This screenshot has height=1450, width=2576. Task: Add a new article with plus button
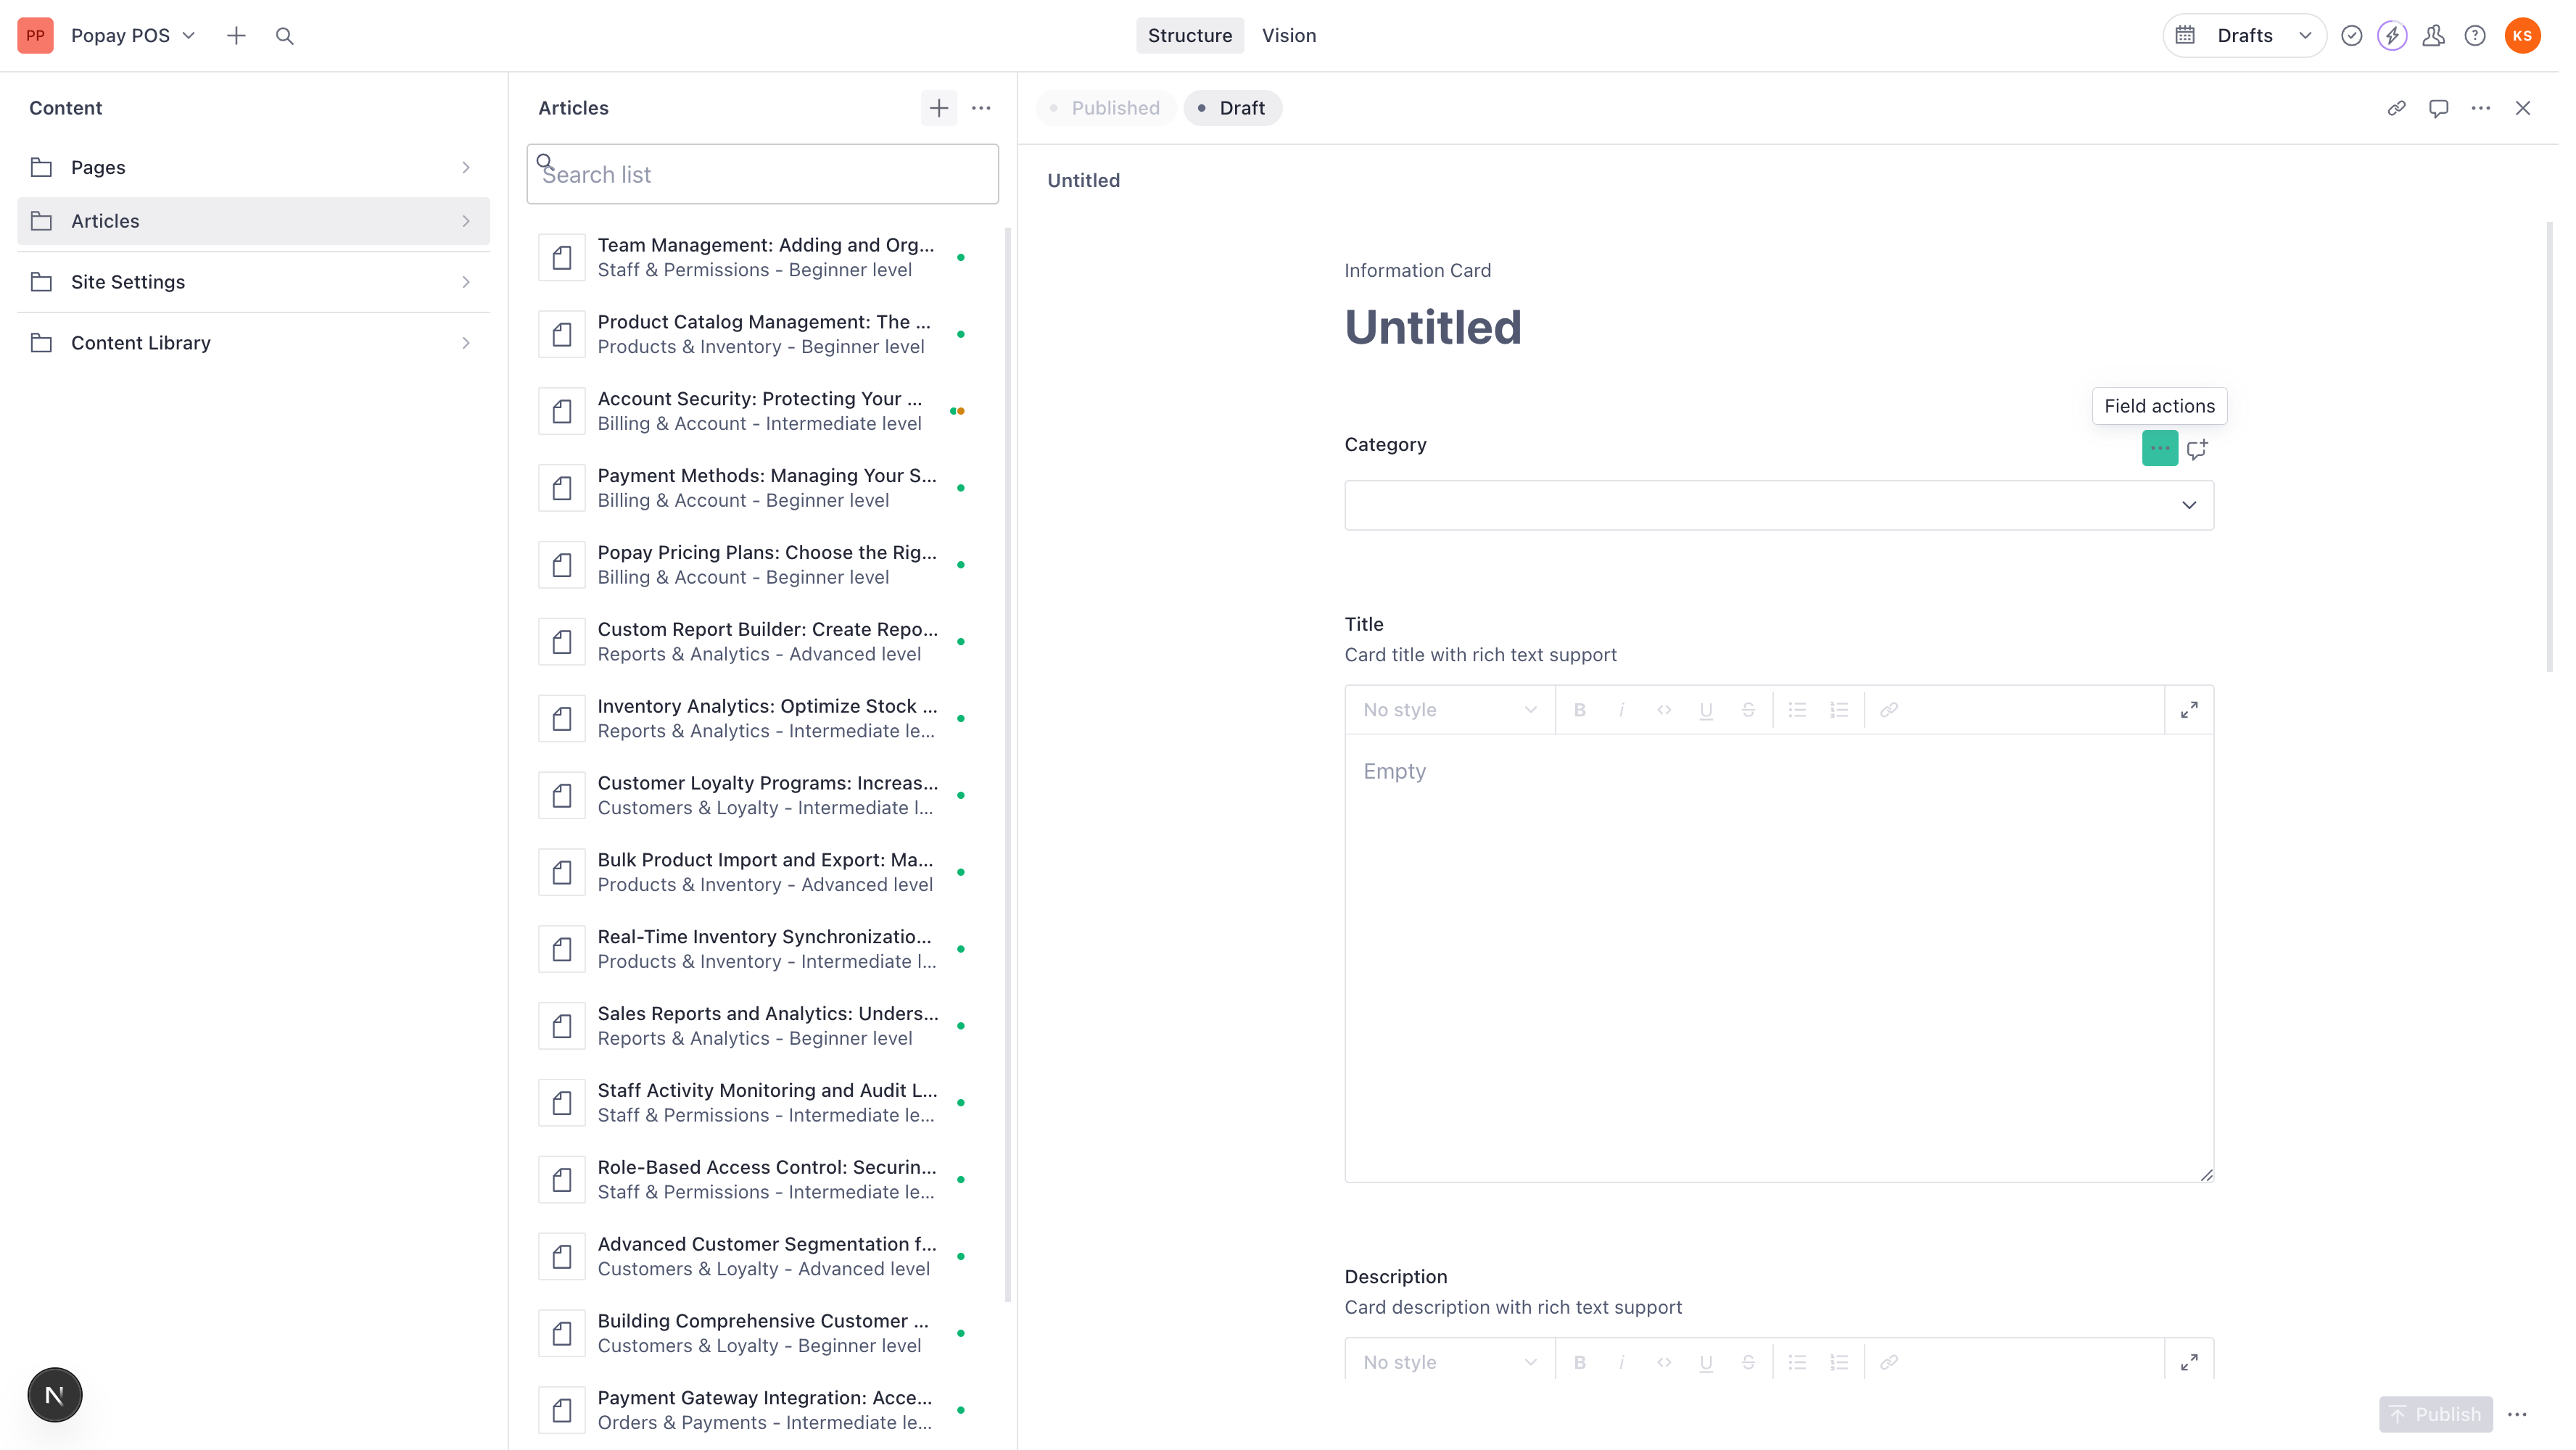[939, 108]
